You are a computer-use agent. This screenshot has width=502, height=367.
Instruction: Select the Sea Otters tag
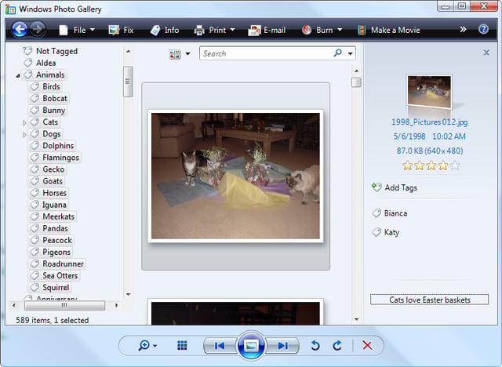tap(54, 276)
